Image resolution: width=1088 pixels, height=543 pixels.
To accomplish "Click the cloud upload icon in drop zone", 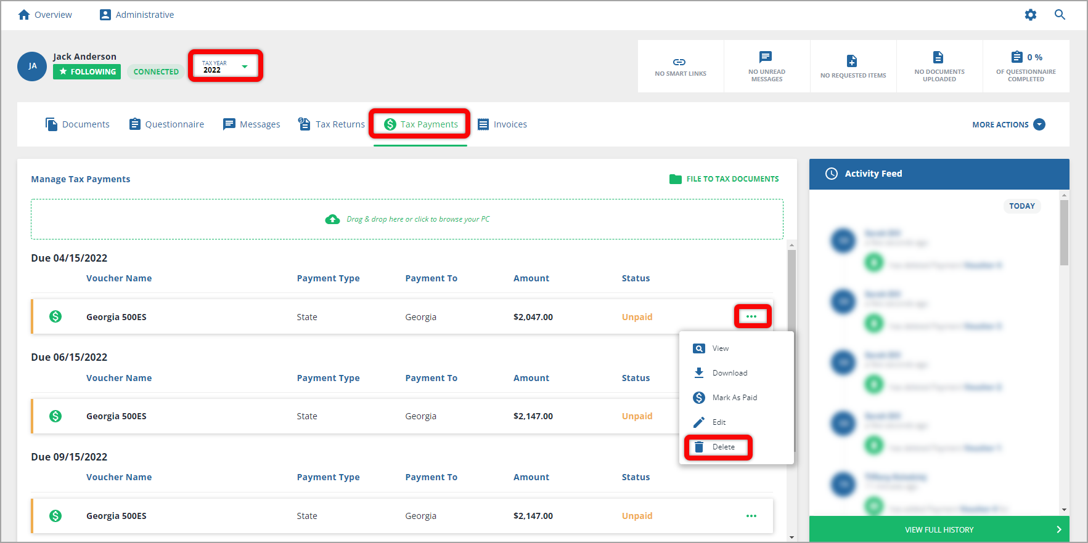I will [x=332, y=219].
